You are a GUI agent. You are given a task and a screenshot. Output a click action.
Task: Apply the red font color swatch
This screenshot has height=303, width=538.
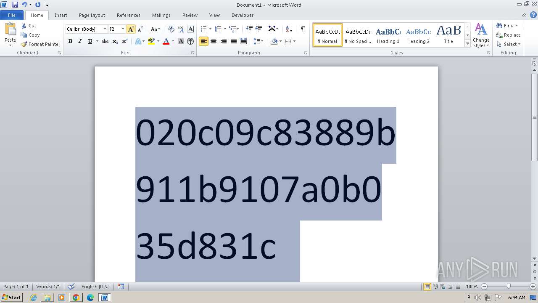click(166, 41)
